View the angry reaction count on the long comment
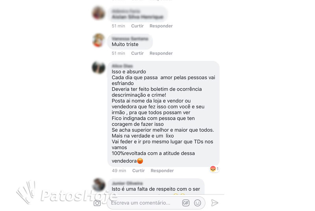 (214, 169)
